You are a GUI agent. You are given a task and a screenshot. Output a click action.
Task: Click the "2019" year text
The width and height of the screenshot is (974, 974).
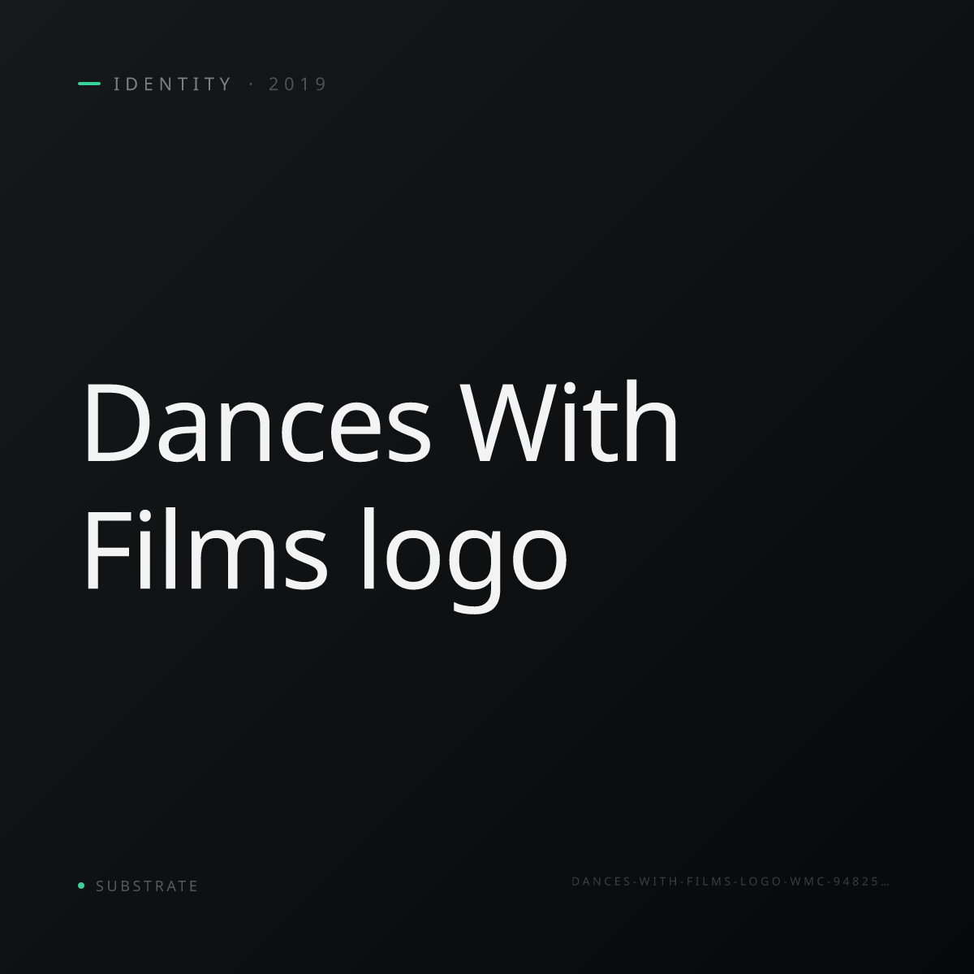tap(298, 84)
